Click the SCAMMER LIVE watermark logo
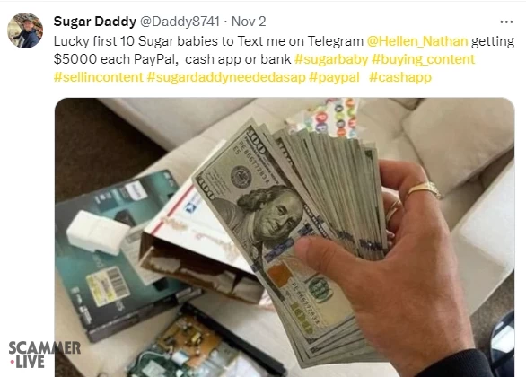This screenshot has width=526, height=377. (44, 355)
